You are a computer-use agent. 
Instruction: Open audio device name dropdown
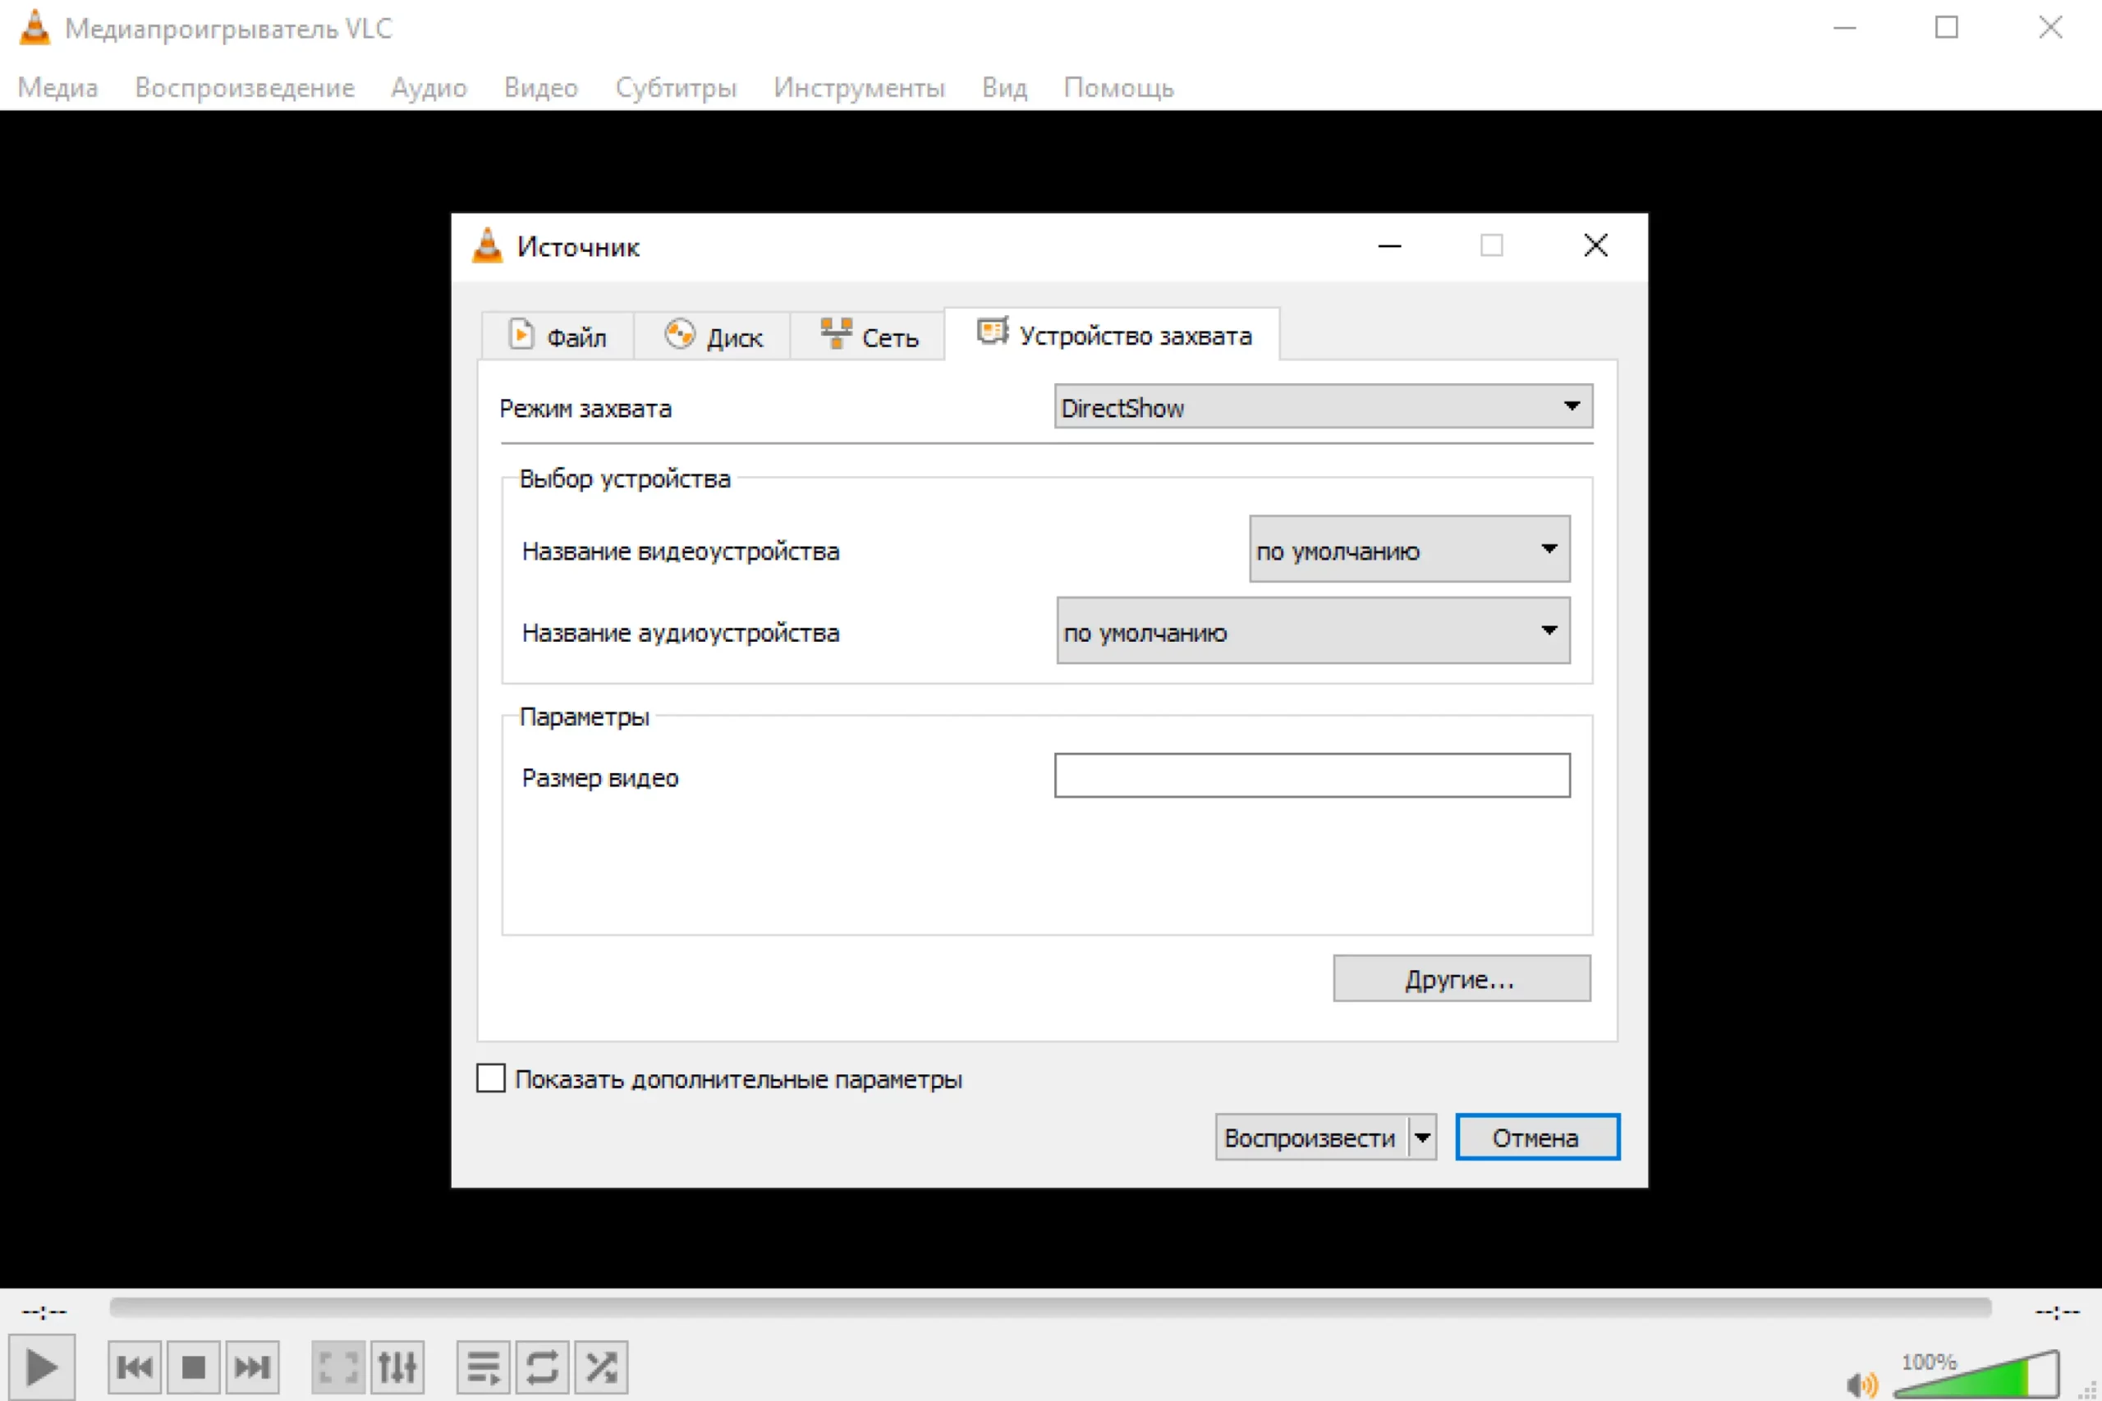(1312, 632)
